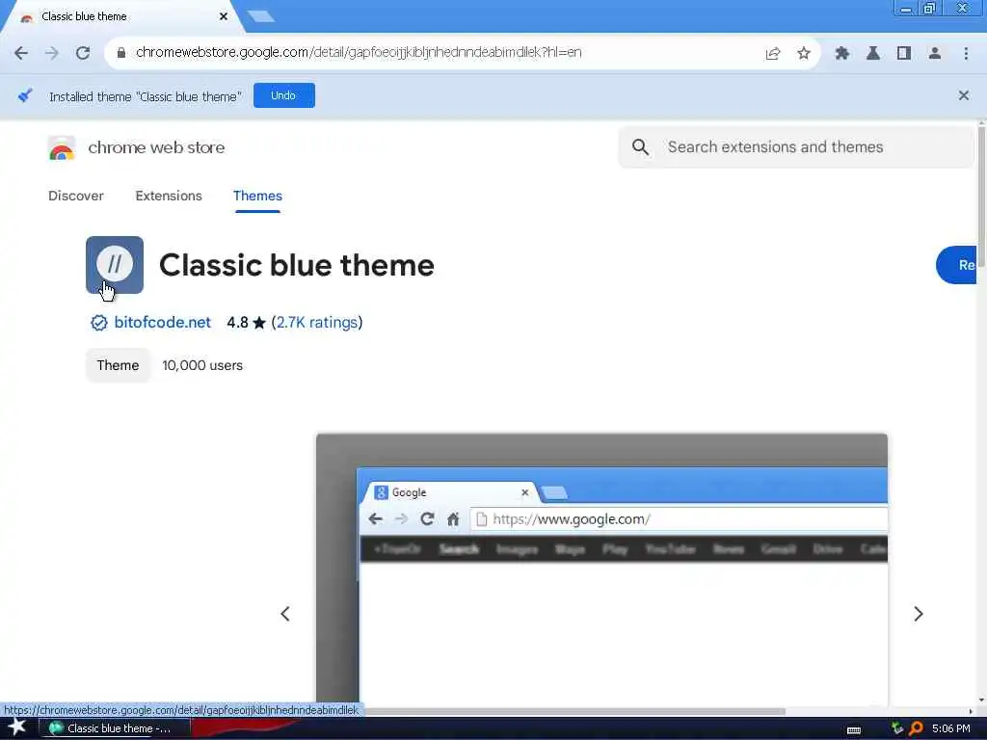The height and width of the screenshot is (740, 987).
Task: Bookmark this page with the star icon
Action: tap(804, 53)
